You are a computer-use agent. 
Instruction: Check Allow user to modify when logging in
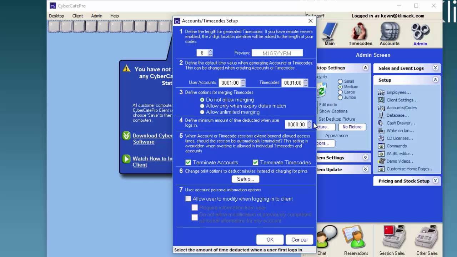(x=188, y=199)
